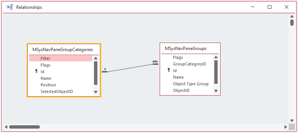This screenshot has width=298, height=133.
Task: Click down arrow in MSysNavPaneGroupCategories field list
Action: [x=96, y=92]
